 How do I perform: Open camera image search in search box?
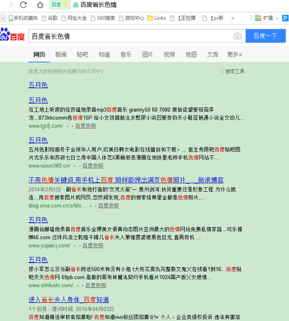[x=237, y=36]
